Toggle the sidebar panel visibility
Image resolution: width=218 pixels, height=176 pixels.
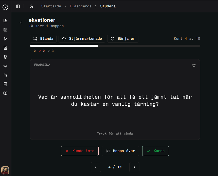(x=18, y=6)
